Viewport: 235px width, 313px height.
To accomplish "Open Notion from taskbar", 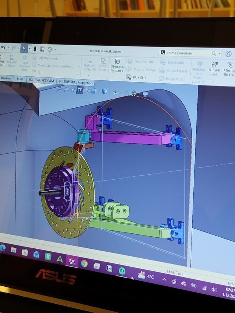I will tap(109, 268).
